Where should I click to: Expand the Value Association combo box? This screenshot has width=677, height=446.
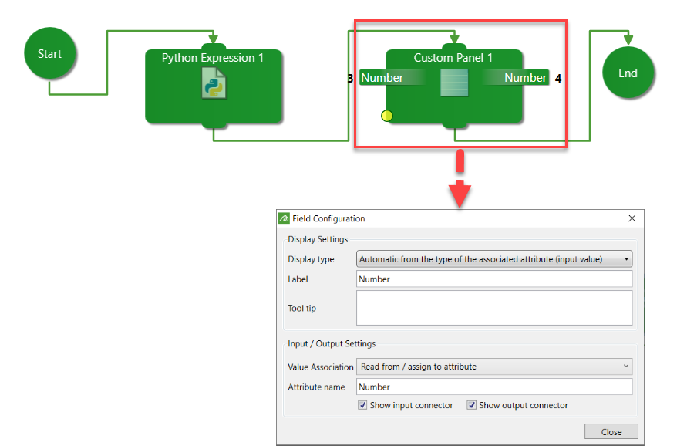494,367
